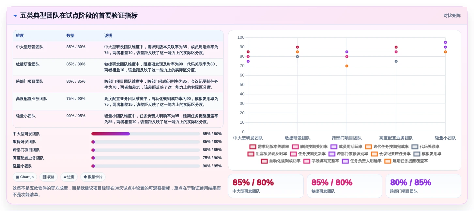Screen dimensions: 474x211
Task: Click the 维度 column header
Action: [20, 35]
